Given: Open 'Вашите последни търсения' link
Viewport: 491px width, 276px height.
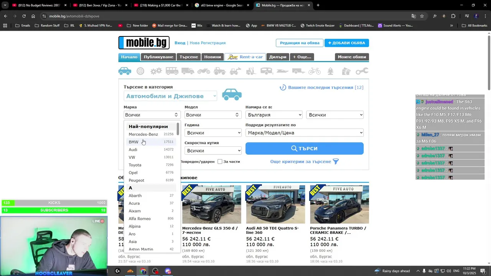Looking at the screenshot, I should click(x=321, y=87).
